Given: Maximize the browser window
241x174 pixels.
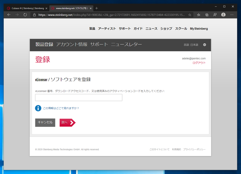Looking at the screenshot, I should click(x=224, y=6).
